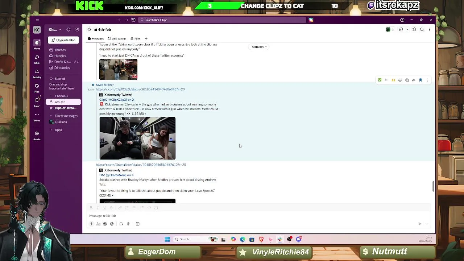Open the Add canvas tab
464x261 pixels.
pos(117,38)
